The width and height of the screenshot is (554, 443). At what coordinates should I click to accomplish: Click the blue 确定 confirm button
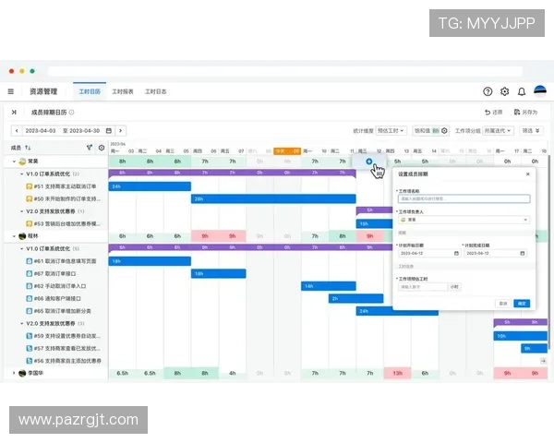click(x=522, y=304)
